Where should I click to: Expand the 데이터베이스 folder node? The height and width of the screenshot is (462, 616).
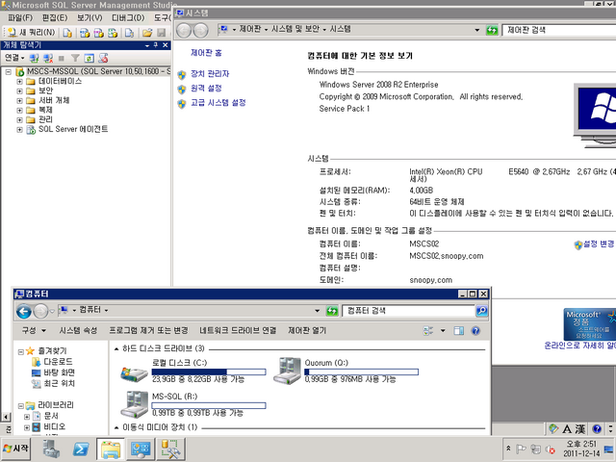19,82
